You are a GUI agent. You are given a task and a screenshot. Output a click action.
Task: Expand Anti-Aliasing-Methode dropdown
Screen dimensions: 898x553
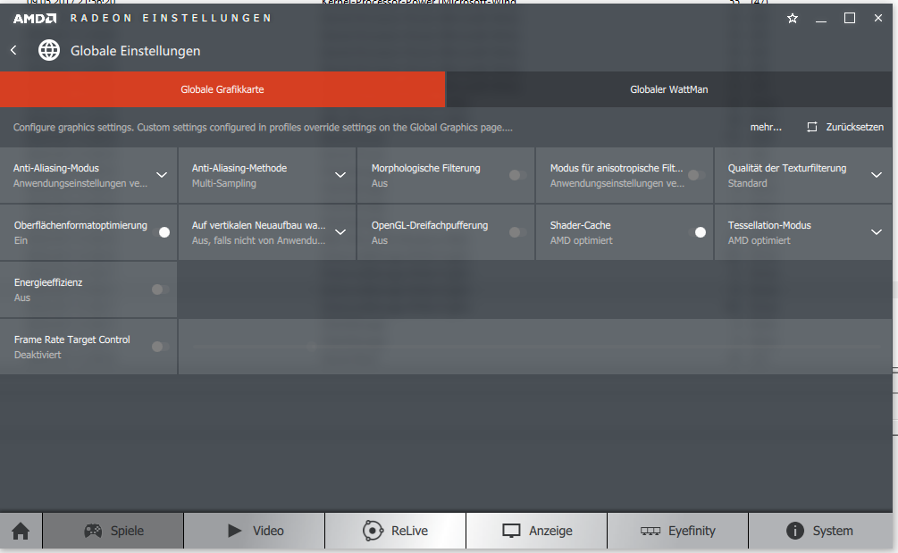tap(340, 175)
